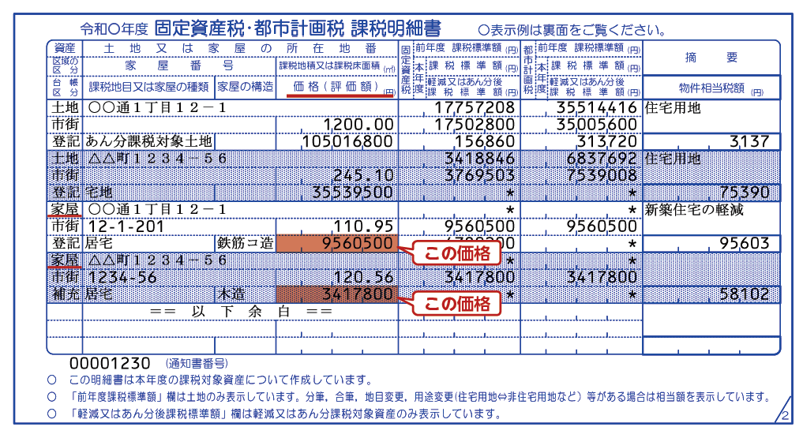Click the footnote この明細書は本年度の課税対象資産について作成しています。
803x438 pixels.
tap(220, 380)
